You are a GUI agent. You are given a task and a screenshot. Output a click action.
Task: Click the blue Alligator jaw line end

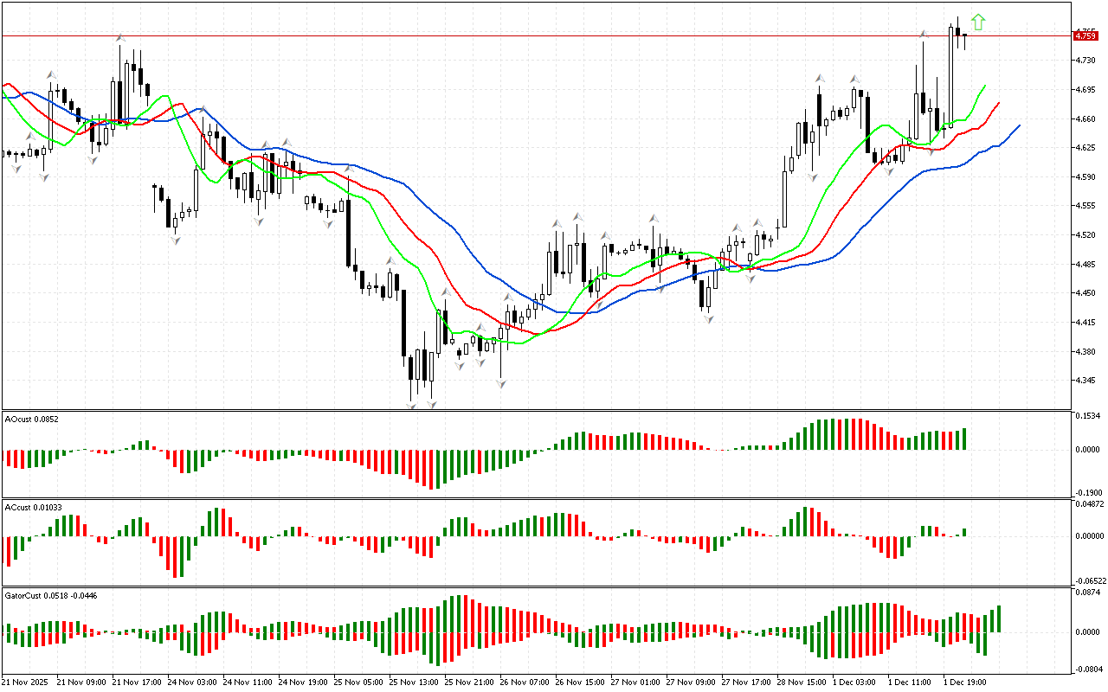click(1019, 125)
